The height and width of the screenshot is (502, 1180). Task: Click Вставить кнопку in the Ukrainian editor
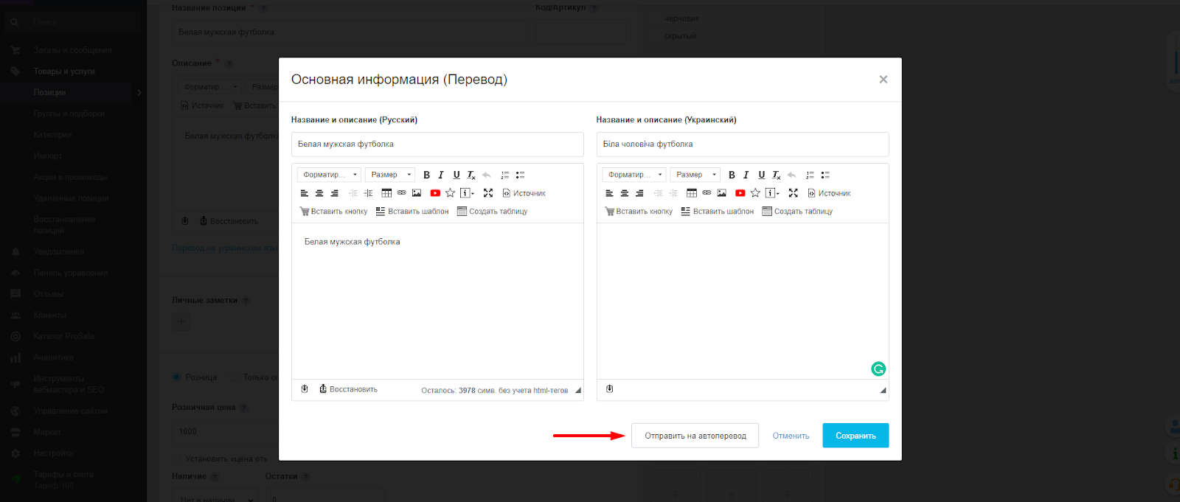click(x=639, y=212)
